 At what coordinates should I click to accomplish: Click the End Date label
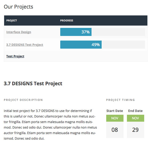tap(135, 111)
